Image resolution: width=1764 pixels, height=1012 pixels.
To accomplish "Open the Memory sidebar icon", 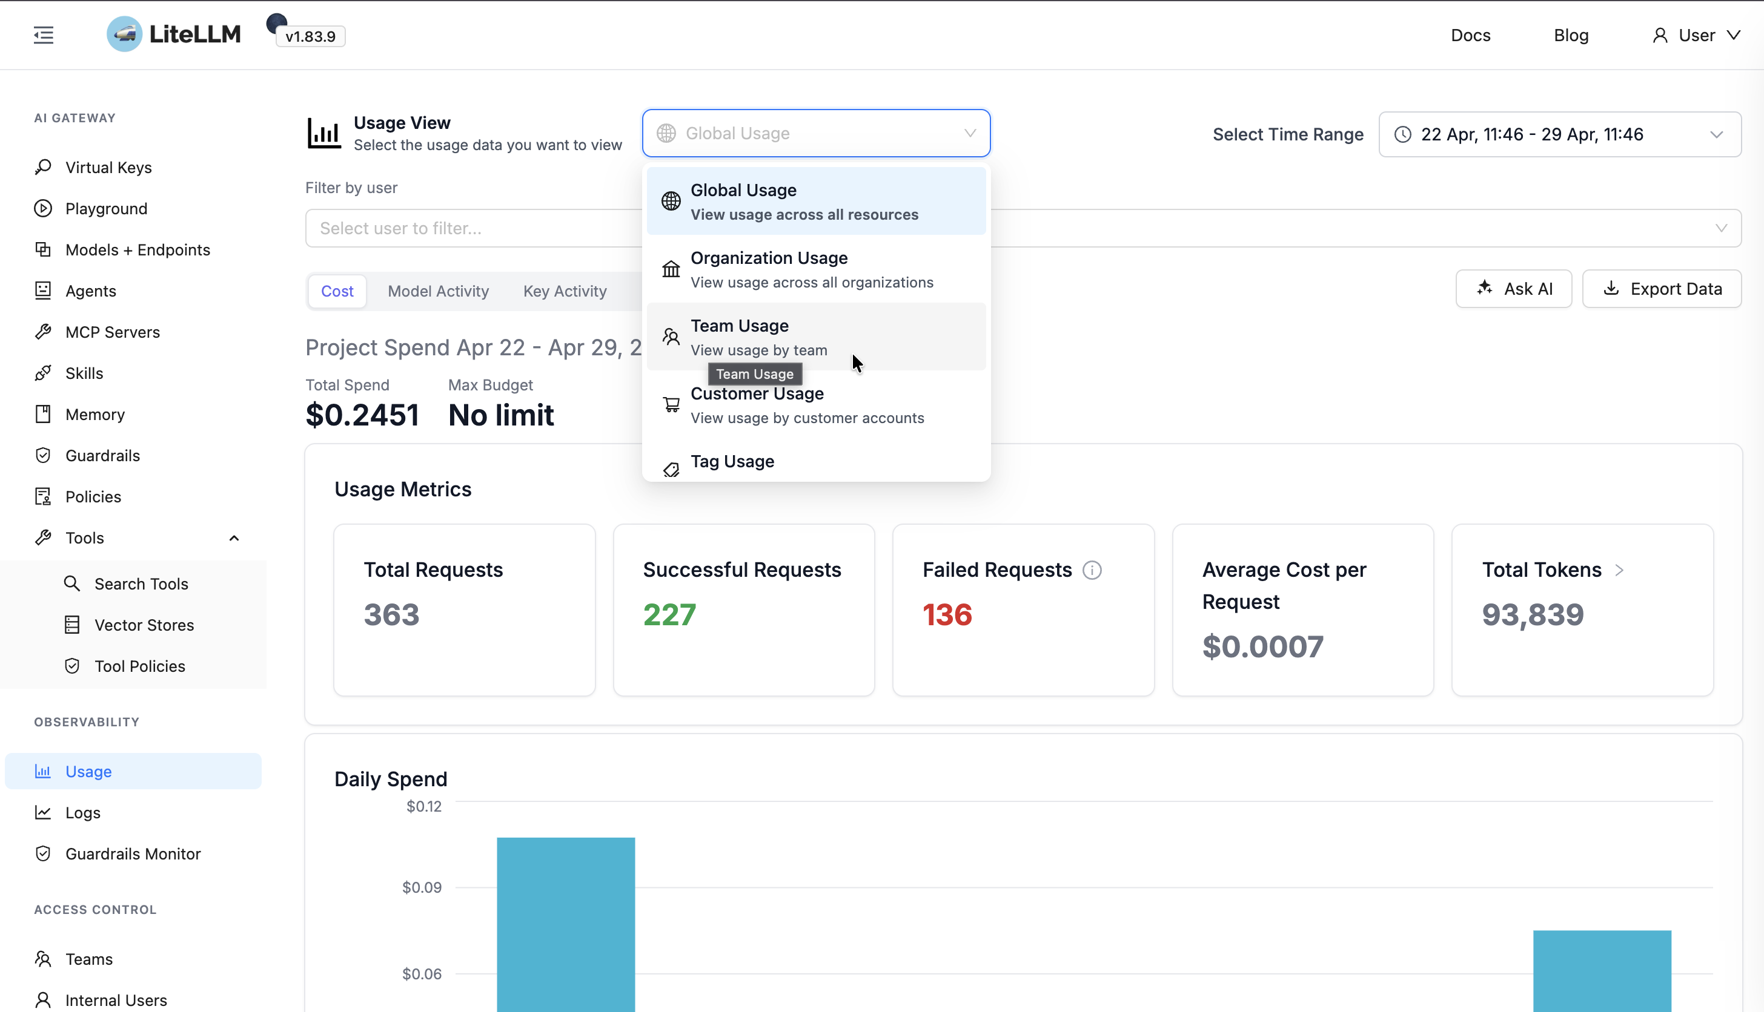I will 43,414.
